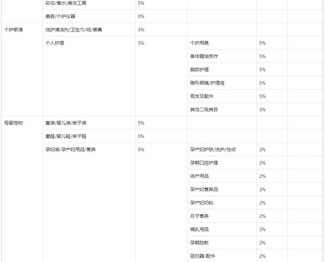Click the 个护家清 top-level category
Screen dimensions: 325x262
pos(13,30)
